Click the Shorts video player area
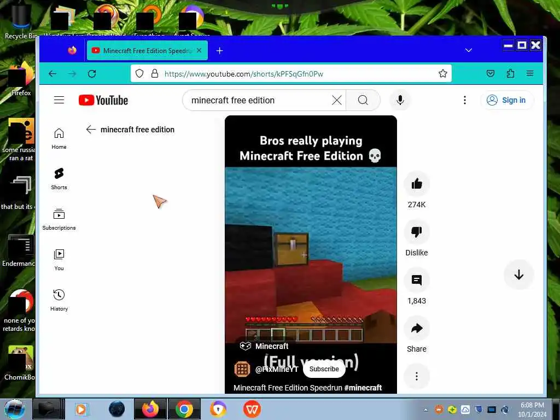 point(311,255)
